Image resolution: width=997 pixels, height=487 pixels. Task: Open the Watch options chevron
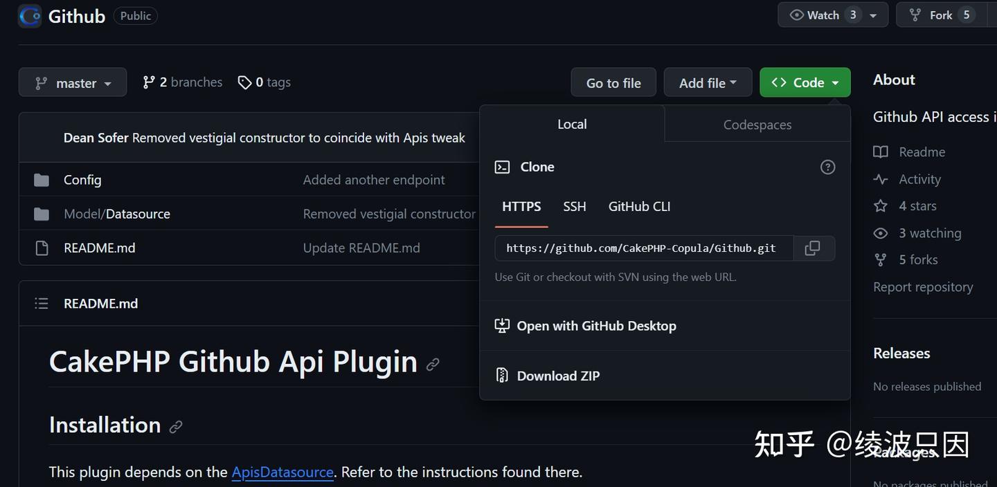coord(874,15)
